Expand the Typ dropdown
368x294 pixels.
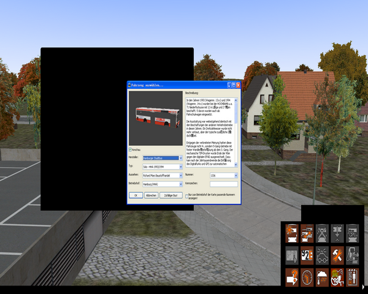(x=181, y=167)
